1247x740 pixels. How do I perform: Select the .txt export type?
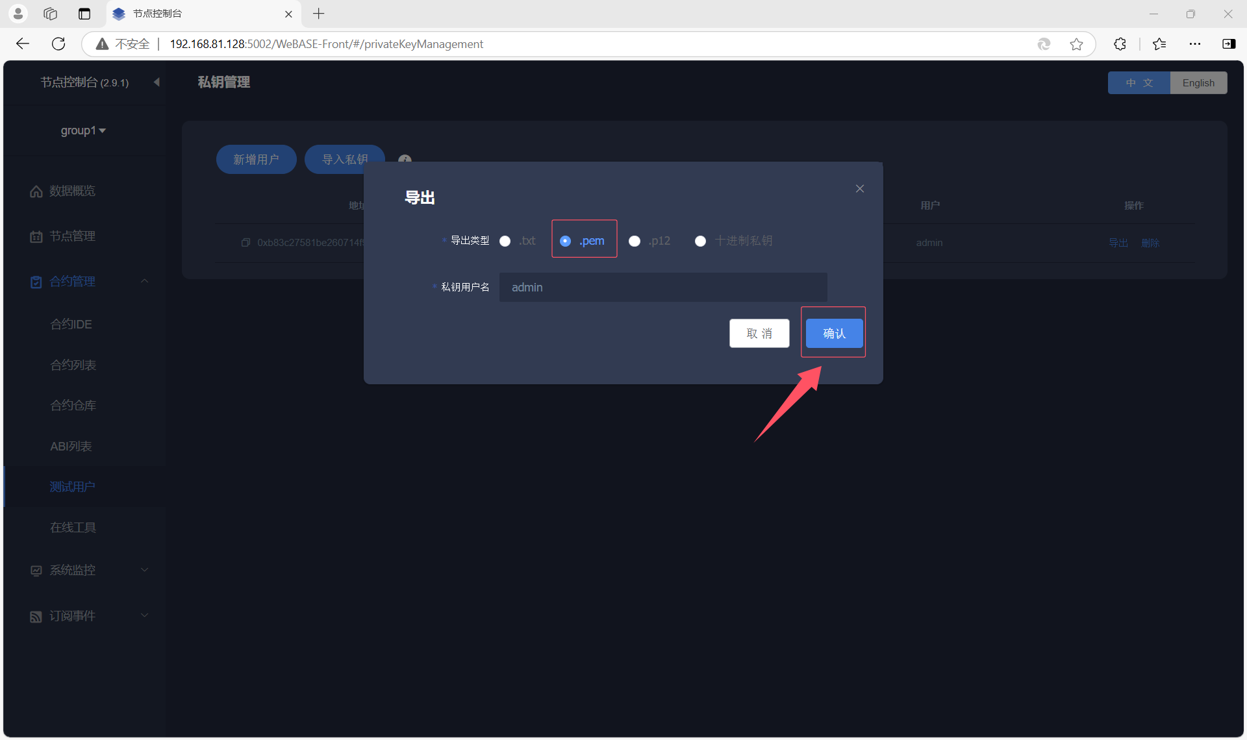pos(505,241)
